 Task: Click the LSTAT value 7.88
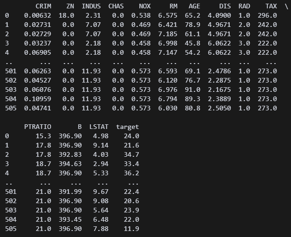tap(101, 229)
